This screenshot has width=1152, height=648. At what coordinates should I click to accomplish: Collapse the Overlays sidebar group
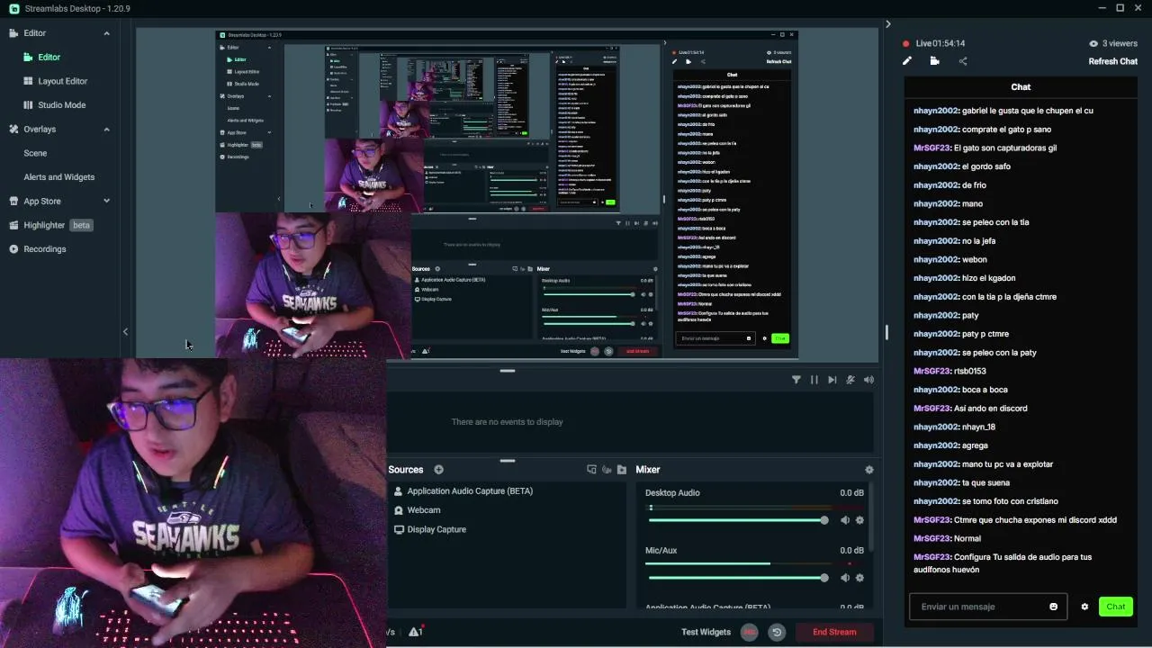(x=106, y=130)
